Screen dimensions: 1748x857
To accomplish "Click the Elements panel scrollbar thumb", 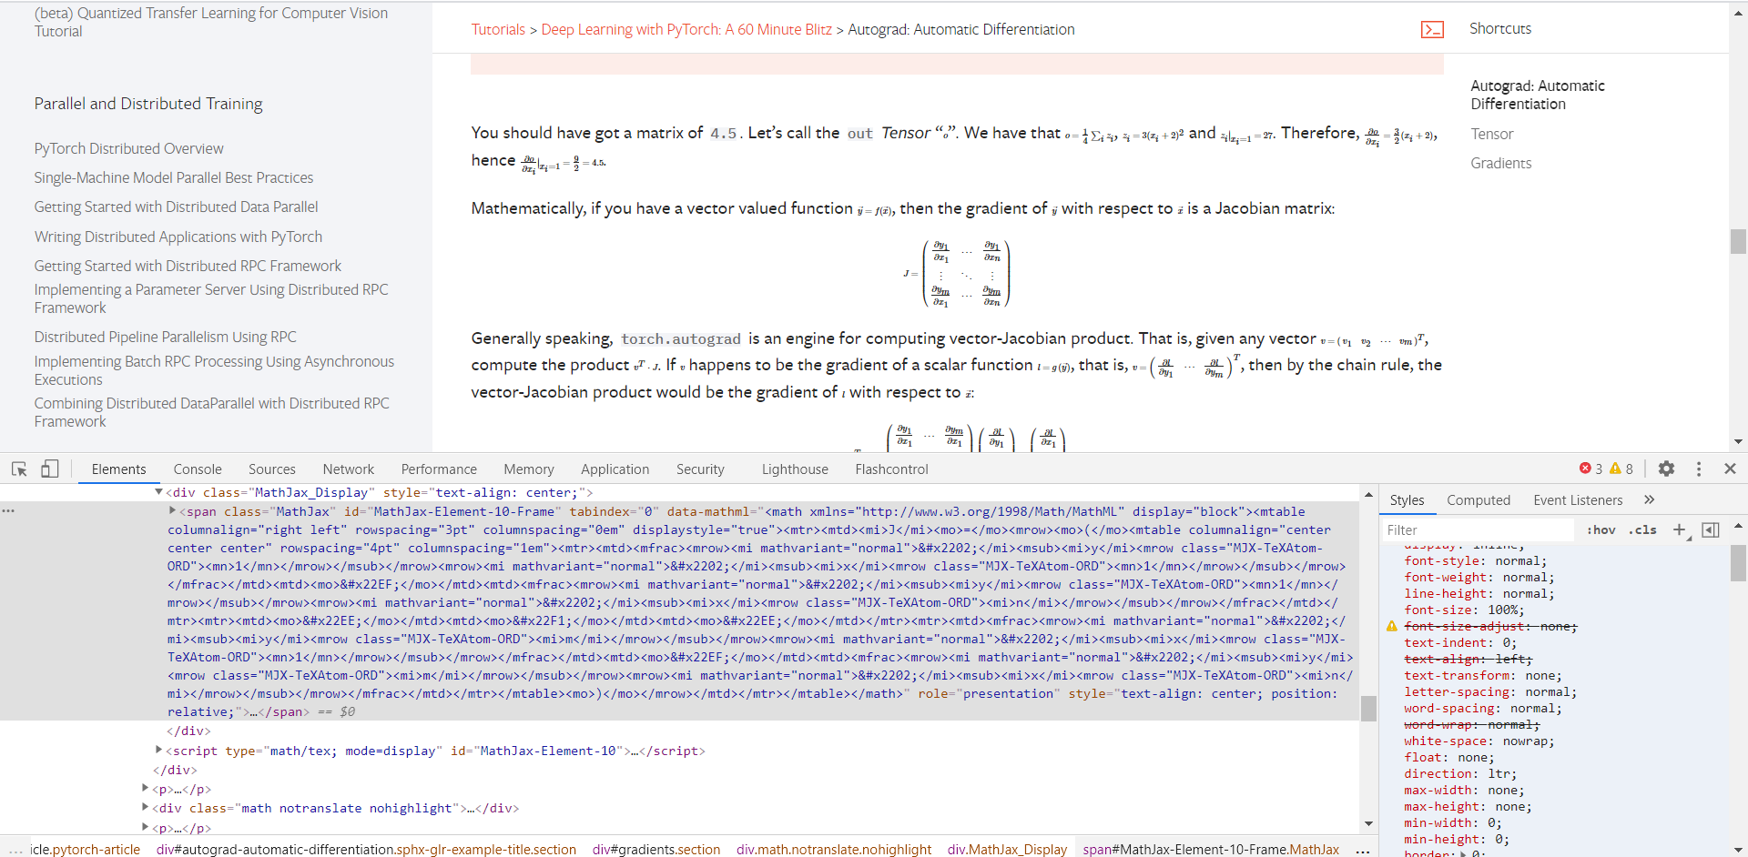I will click(x=1367, y=709).
